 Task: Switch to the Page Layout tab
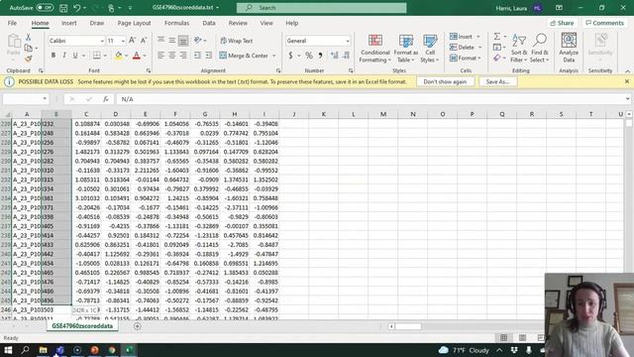[x=135, y=23]
